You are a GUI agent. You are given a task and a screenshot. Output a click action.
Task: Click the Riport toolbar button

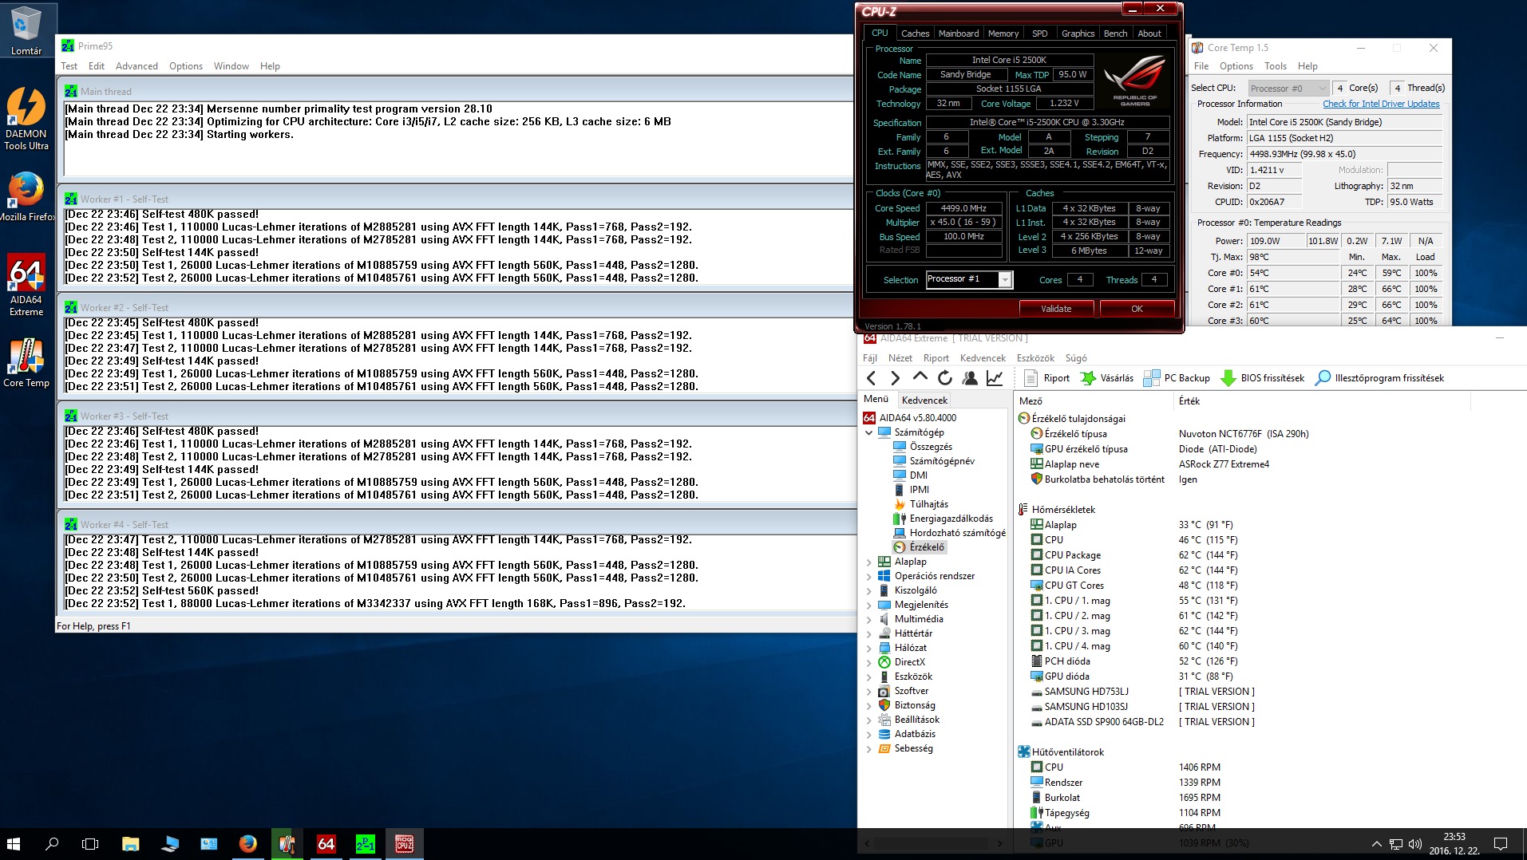(x=1046, y=378)
